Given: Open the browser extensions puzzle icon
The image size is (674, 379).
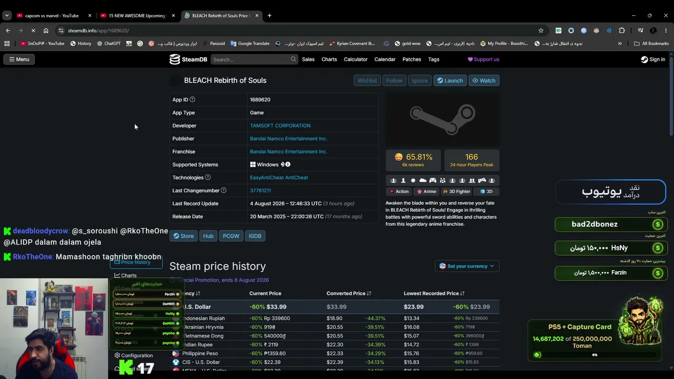Looking at the screenshot, I should click(x=622, y=31).
